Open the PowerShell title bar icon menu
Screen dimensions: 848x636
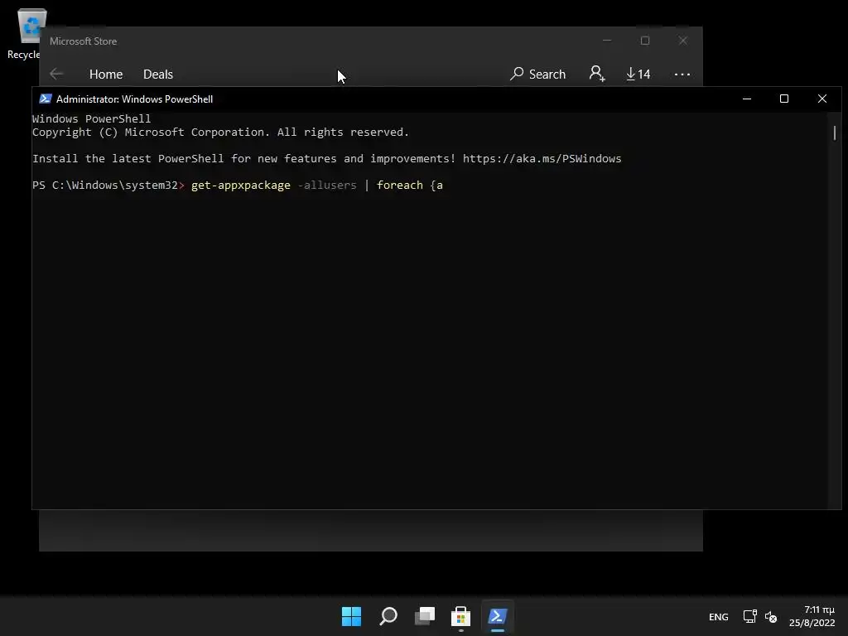pyautogui.click(x=46, y=99)
